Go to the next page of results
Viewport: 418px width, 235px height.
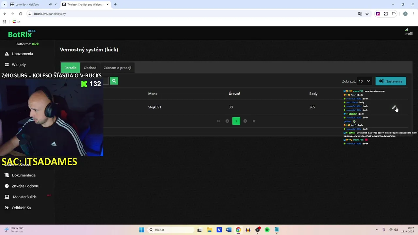point(245,121)
